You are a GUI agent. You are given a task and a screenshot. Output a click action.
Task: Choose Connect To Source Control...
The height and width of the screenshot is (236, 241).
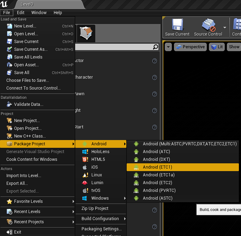pyautogui.click(x=37, y=88)
